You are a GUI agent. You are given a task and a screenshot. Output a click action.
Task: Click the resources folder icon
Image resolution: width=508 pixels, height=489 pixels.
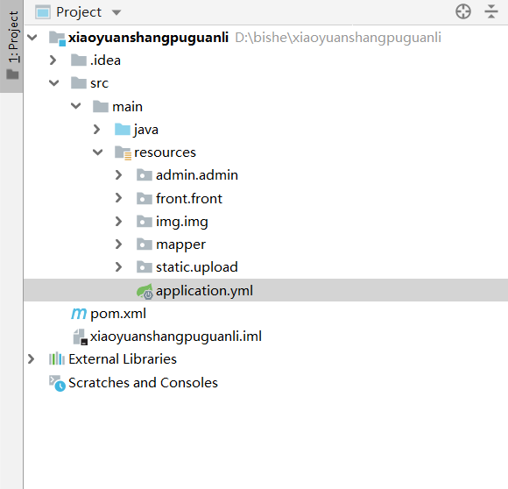pyautogui.click(x=123, y=152)
